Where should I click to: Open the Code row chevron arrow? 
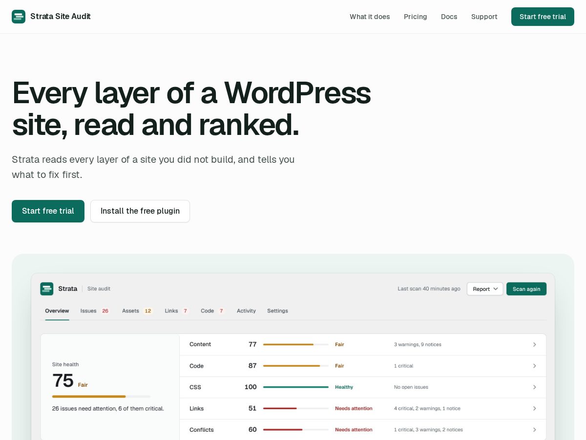tap(534, 366)
